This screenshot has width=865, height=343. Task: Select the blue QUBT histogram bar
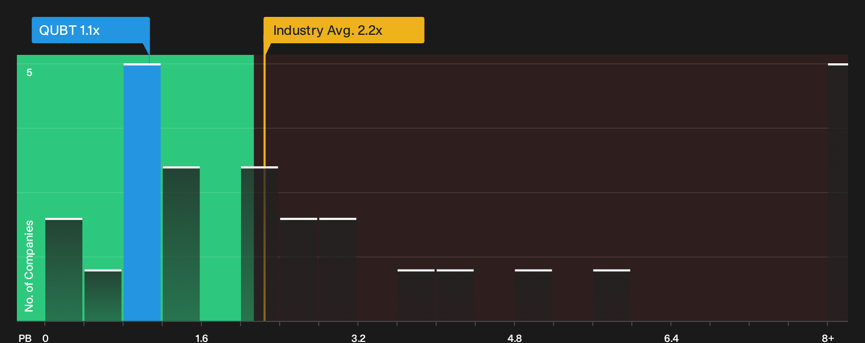(142, 192)
